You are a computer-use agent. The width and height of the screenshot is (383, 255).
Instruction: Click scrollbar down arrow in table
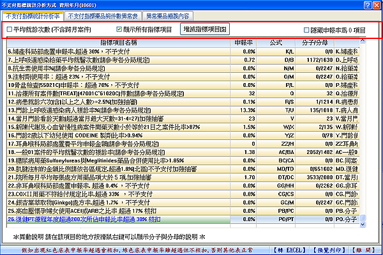363,224
